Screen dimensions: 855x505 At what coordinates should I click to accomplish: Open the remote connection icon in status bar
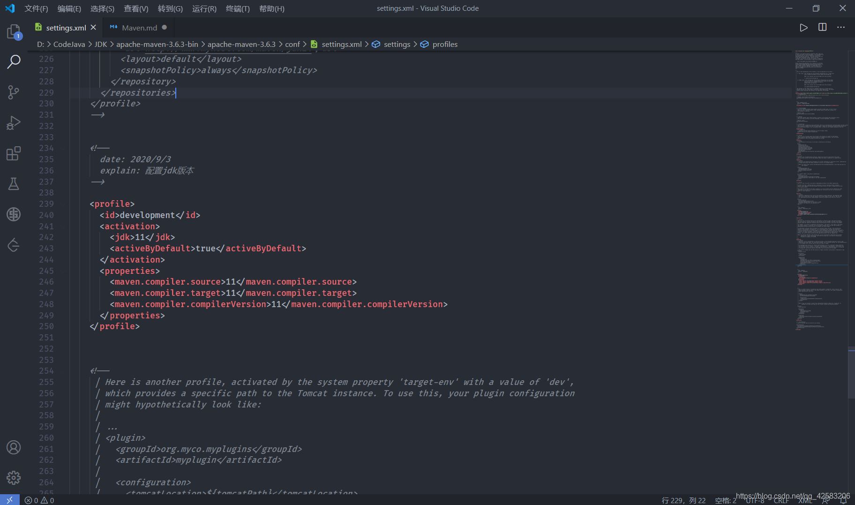click(x=8, y=500)
